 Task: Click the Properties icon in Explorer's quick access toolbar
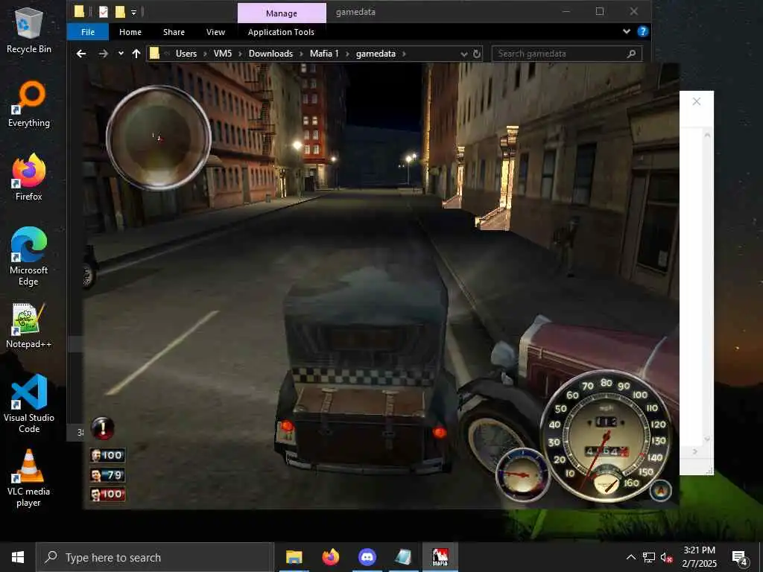point(103,12)
